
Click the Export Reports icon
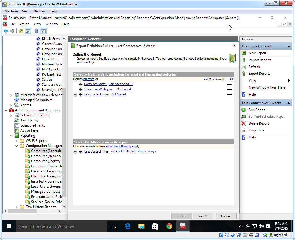244,74
